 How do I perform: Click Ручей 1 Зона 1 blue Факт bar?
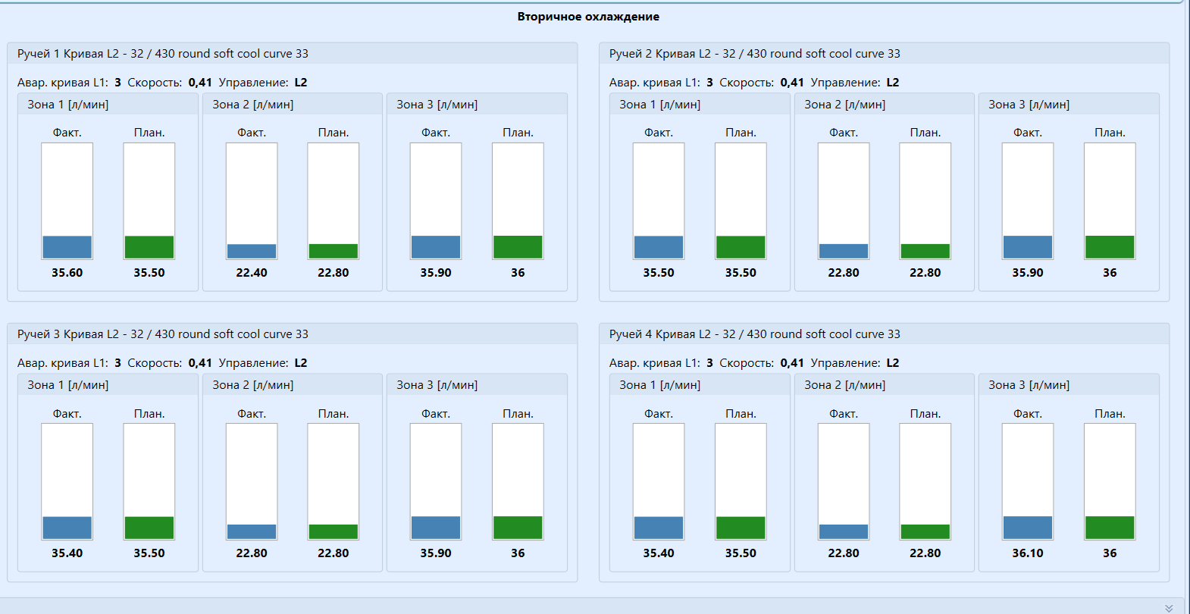(67, 247)
